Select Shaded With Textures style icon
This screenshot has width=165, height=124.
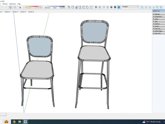(x=115, y=7)
